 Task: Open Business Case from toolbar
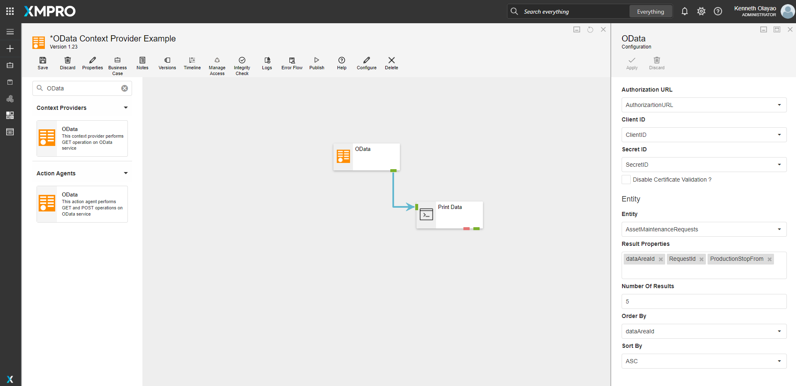pos(118,66)
